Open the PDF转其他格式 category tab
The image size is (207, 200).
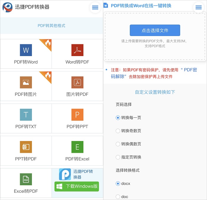click(51, 26)
